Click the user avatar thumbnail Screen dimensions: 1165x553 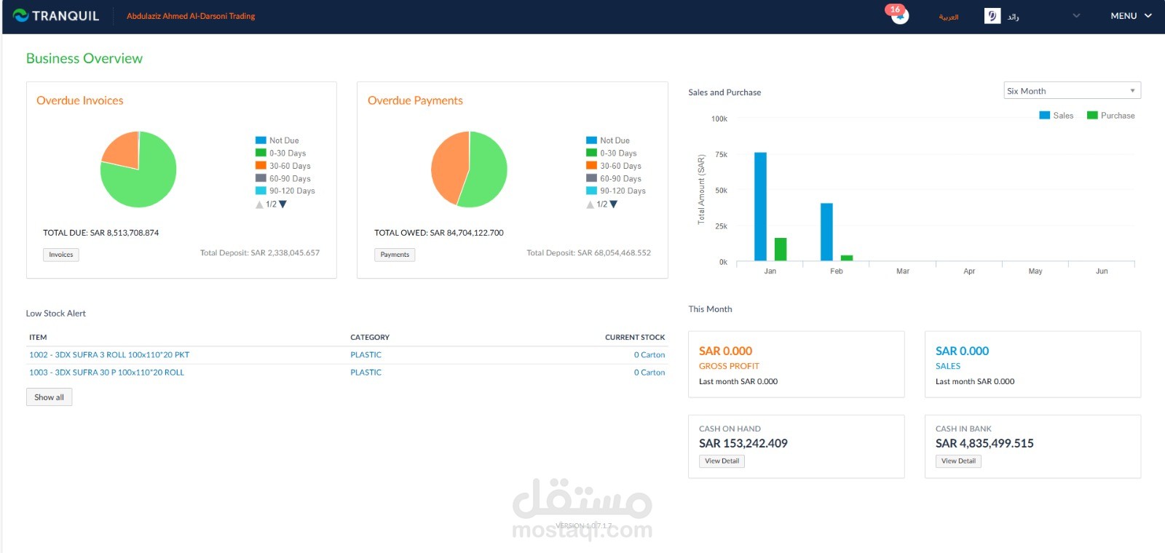[992, 15]
